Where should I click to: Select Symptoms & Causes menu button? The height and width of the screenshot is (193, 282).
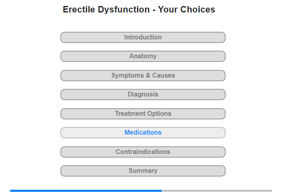[143, 76]
